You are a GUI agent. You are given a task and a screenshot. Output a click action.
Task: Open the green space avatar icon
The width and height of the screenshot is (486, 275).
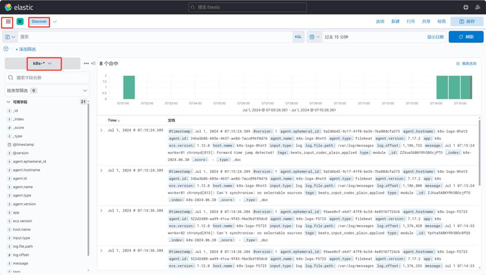tap(20, 21)
